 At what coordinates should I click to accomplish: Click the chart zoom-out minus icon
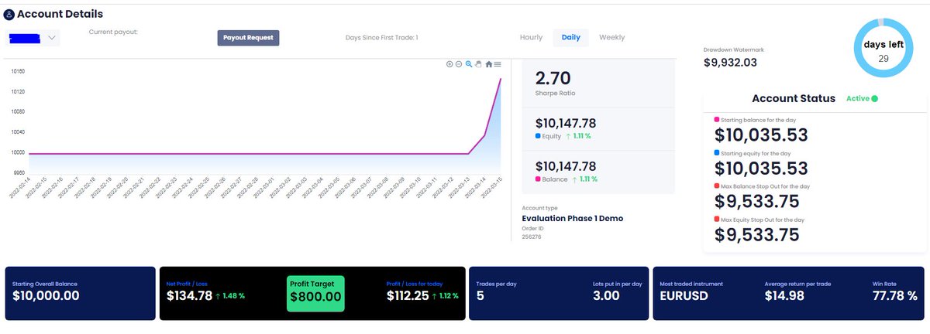click(x=459, y=64)
